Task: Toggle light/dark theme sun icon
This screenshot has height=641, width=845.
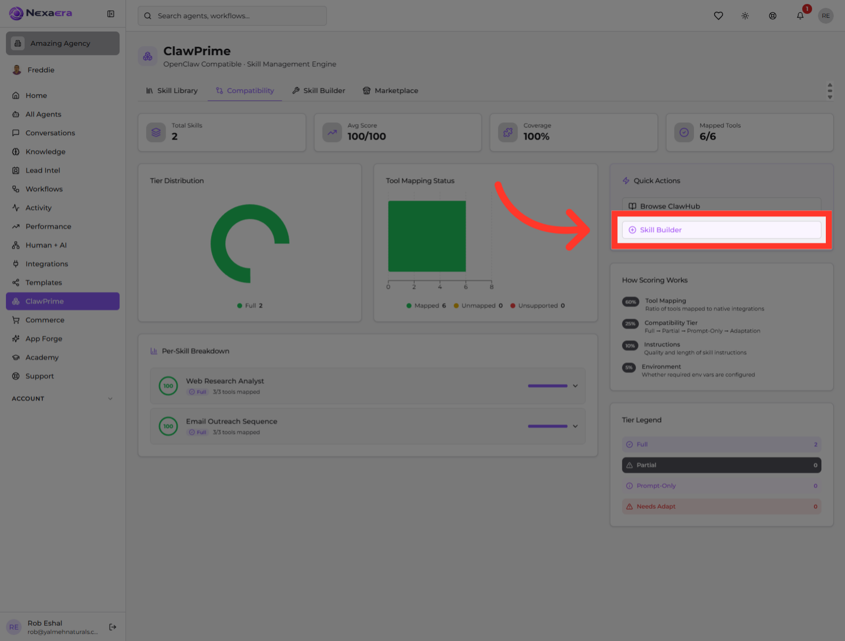Action: [745, 16]
